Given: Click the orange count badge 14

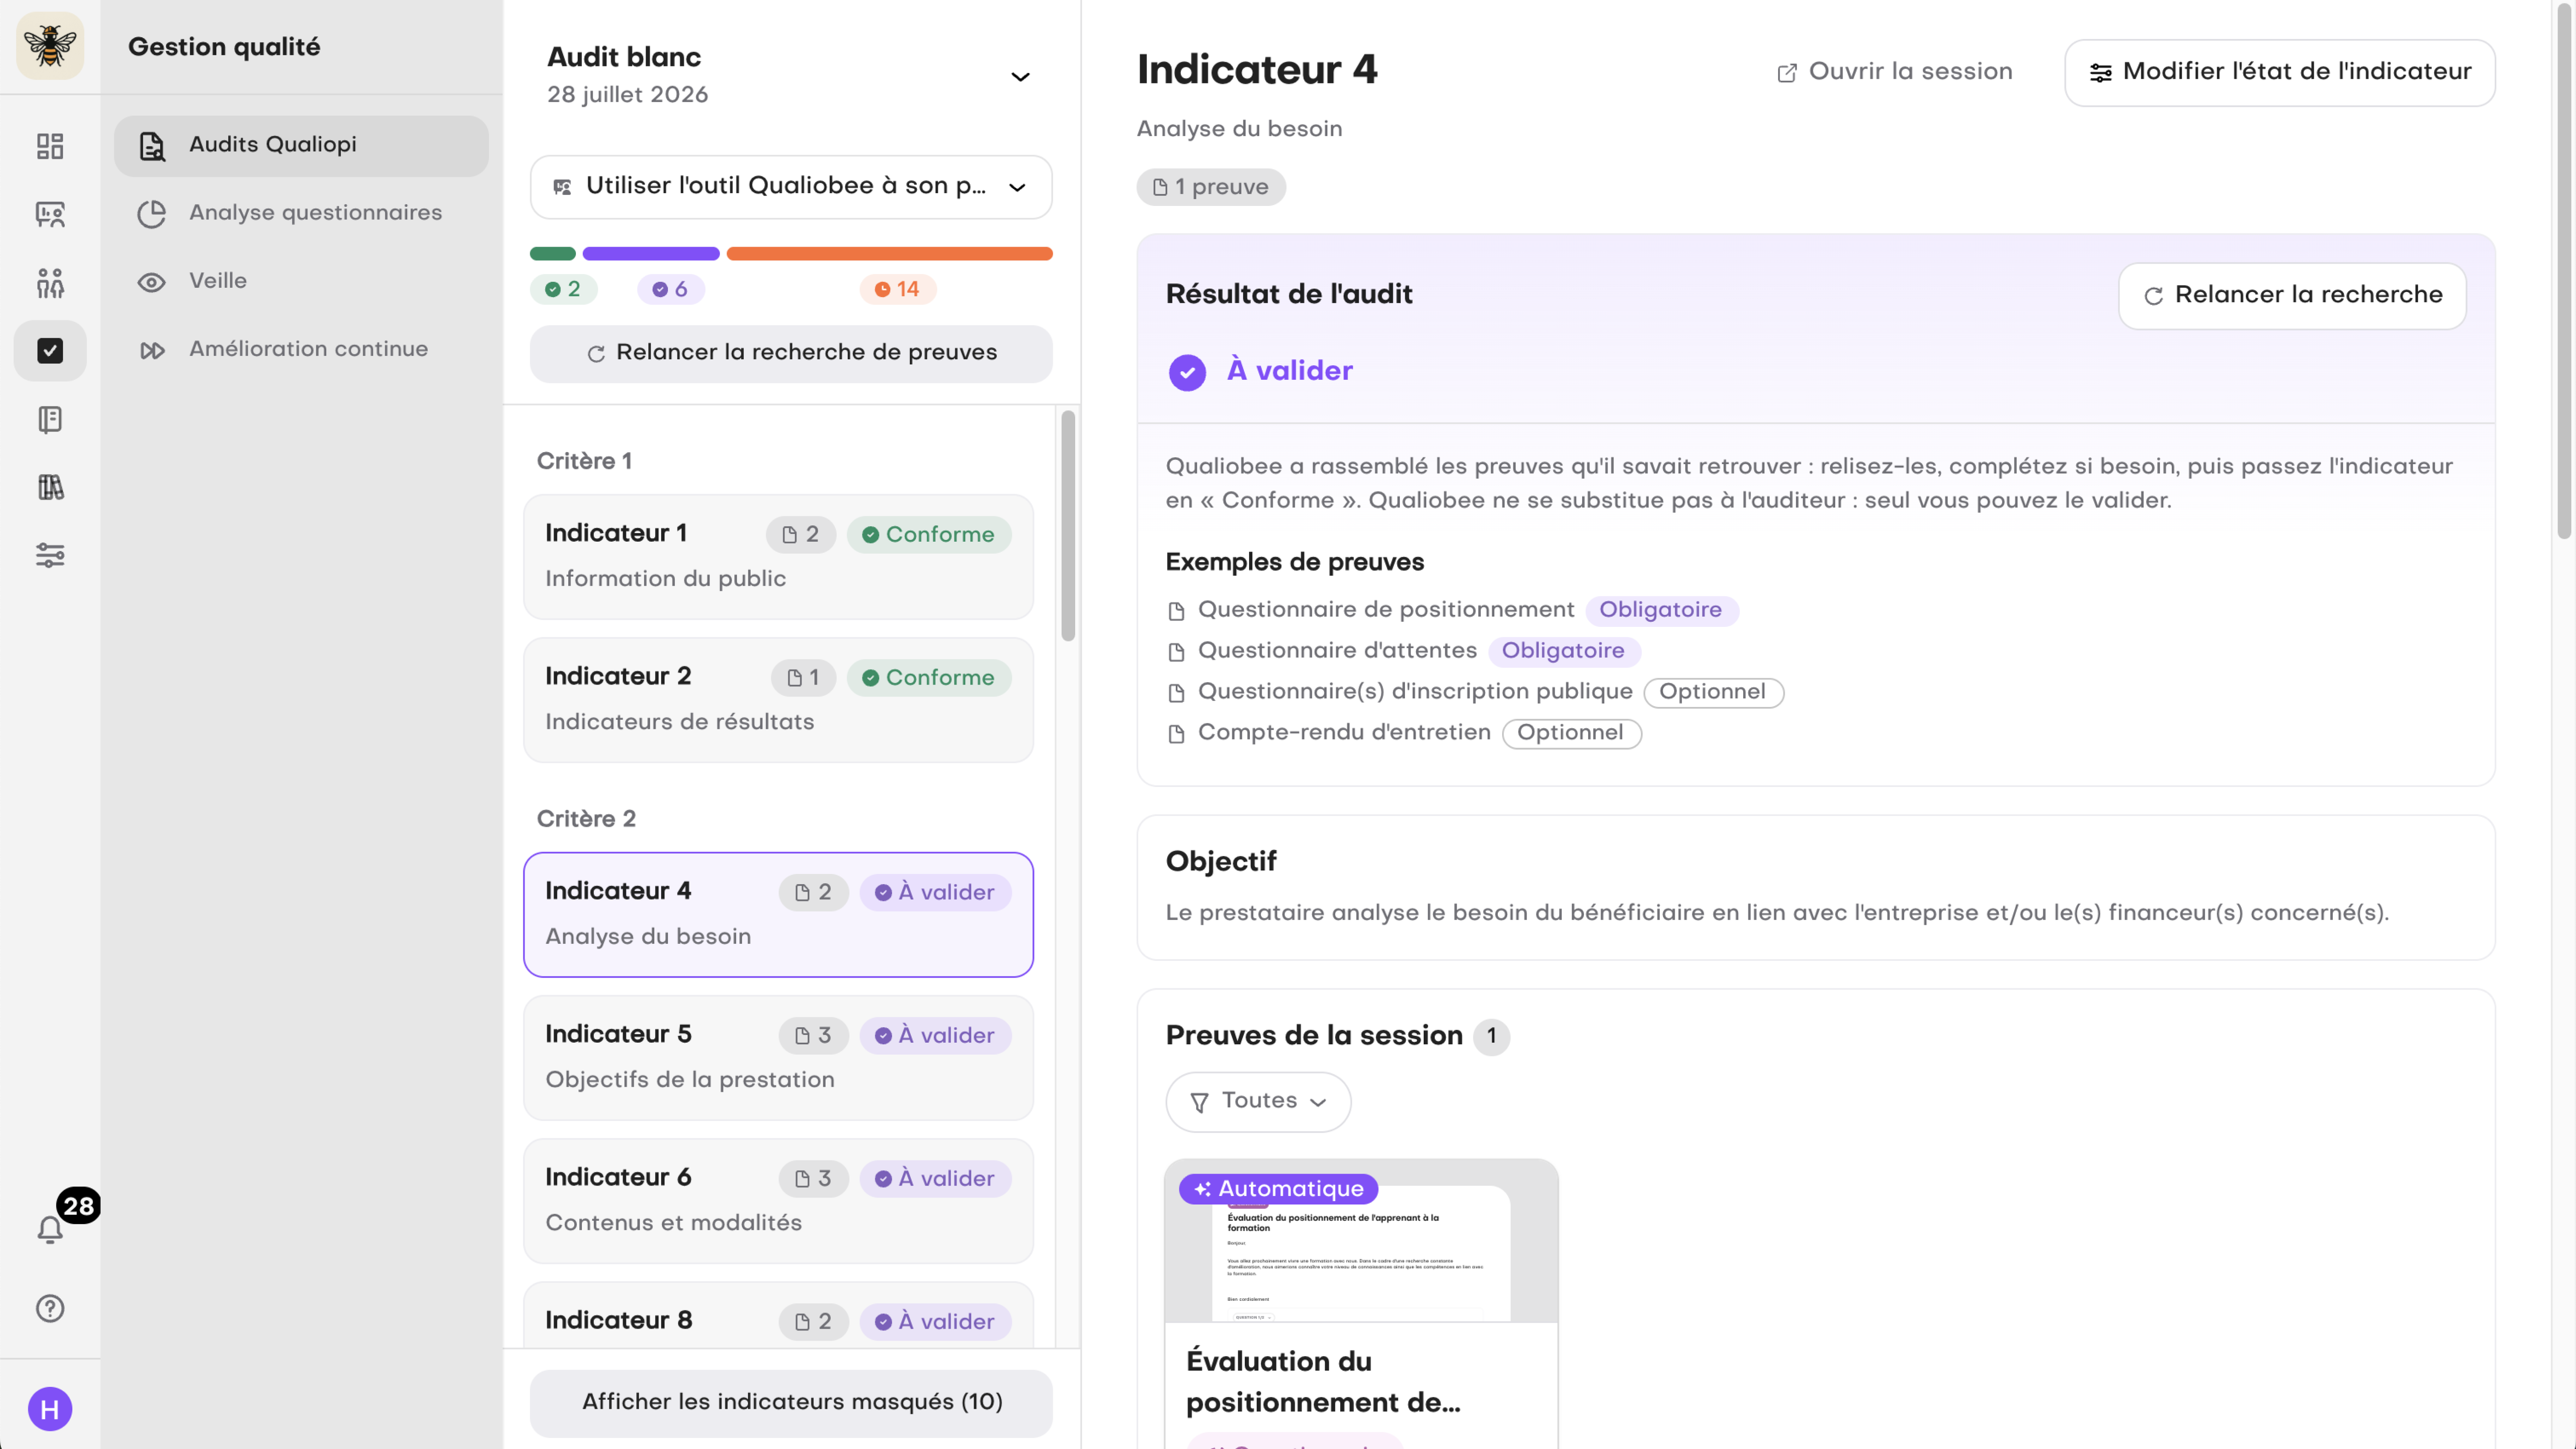Looking at the screenshot, I should pos(897,289).
